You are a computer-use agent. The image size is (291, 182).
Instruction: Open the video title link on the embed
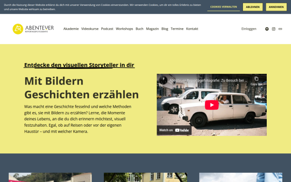pyautogui.click(x=208, y=81)
